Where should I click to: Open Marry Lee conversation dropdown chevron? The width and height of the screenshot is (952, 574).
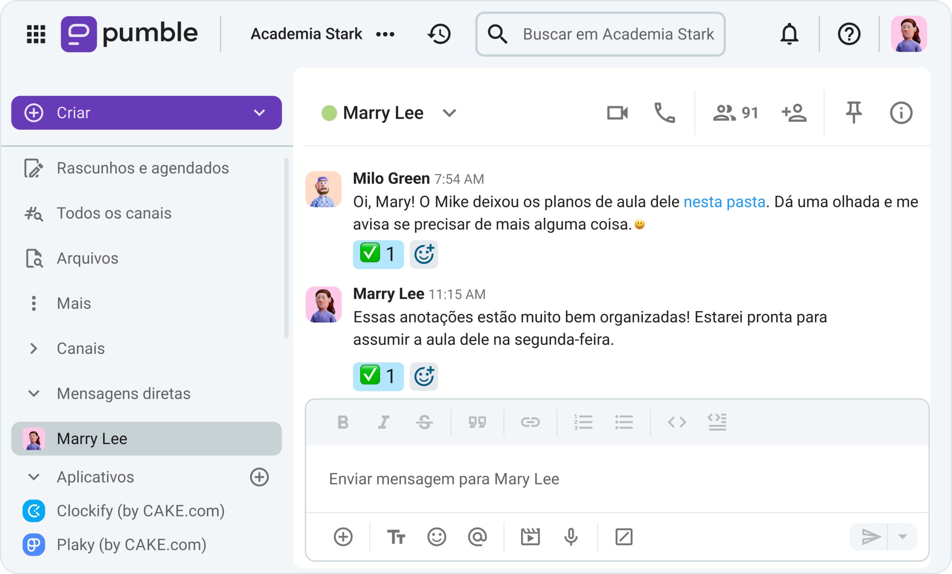point(449,113)
